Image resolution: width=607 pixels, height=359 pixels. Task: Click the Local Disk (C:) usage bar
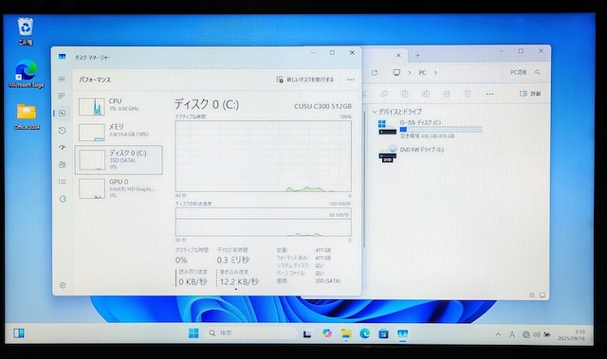click(x=440, y=129)
